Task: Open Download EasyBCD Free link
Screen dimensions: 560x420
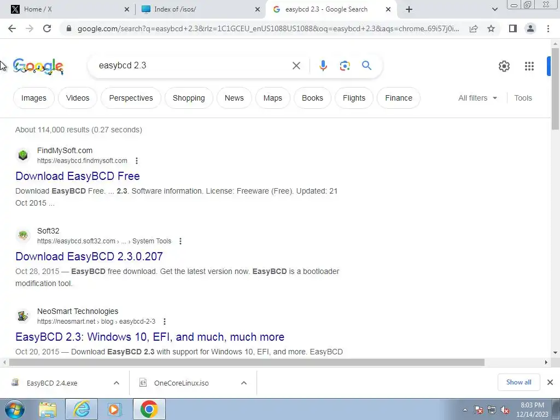Action: pyautogui.click(x=78, y=176)
